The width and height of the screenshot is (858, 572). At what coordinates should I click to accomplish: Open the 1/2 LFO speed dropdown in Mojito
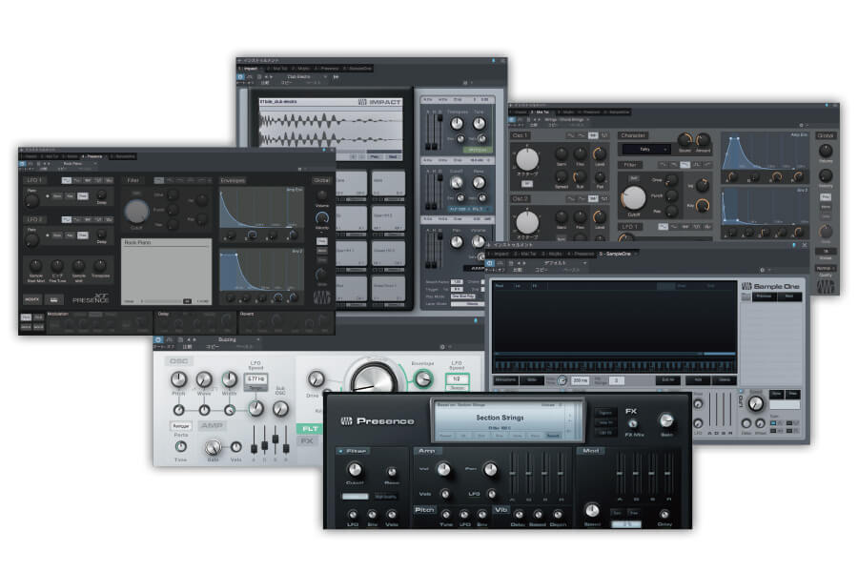[457, 378]
